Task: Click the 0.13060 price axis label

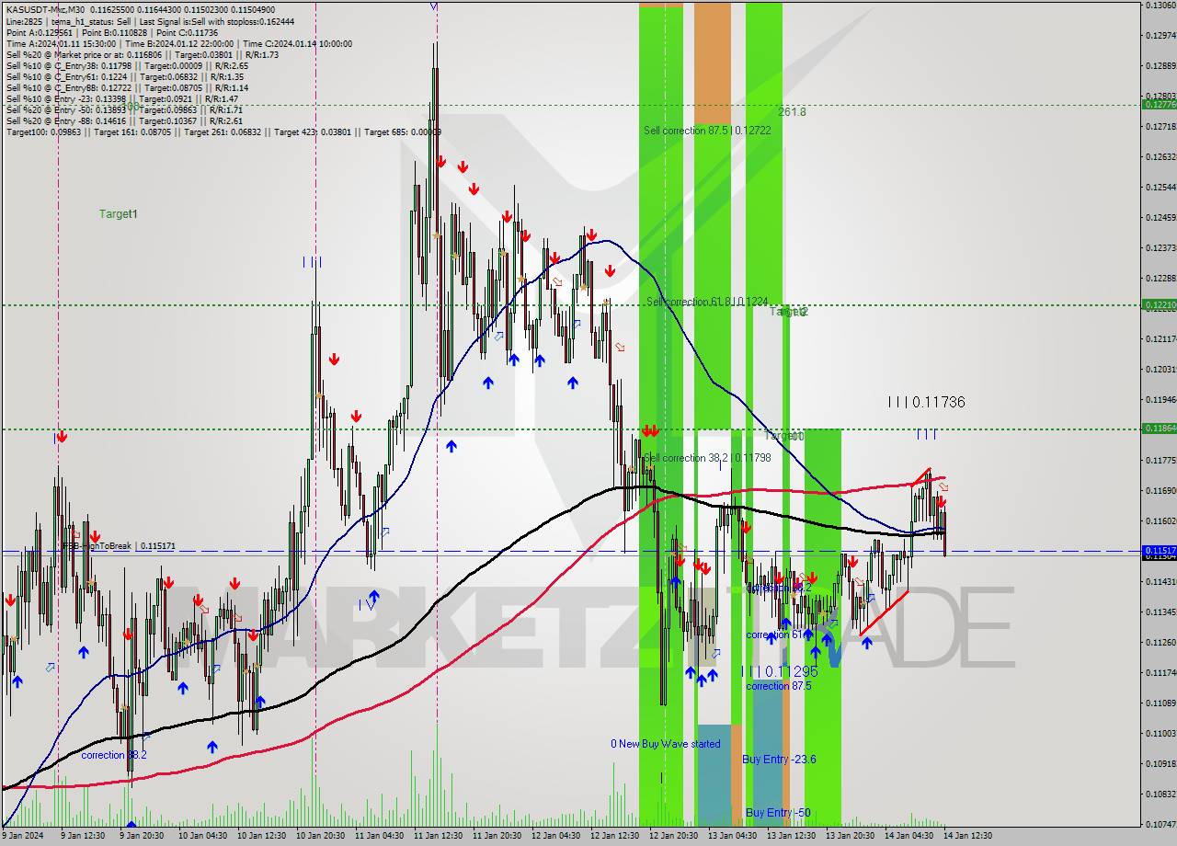Action: 1160,6
